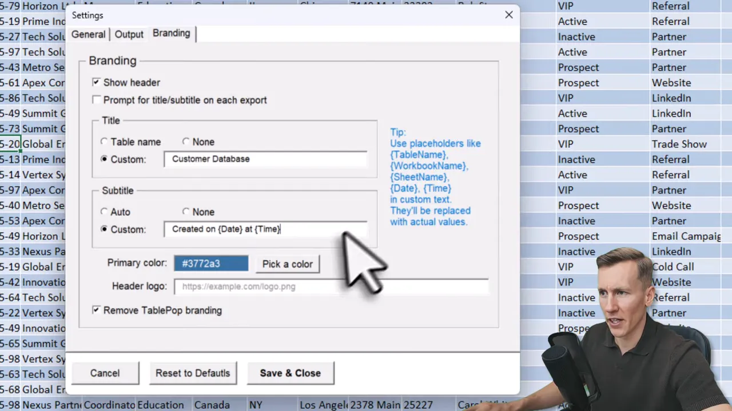Click Reset to Defaults
732x411 pixels.
click(x=193, y=373)
